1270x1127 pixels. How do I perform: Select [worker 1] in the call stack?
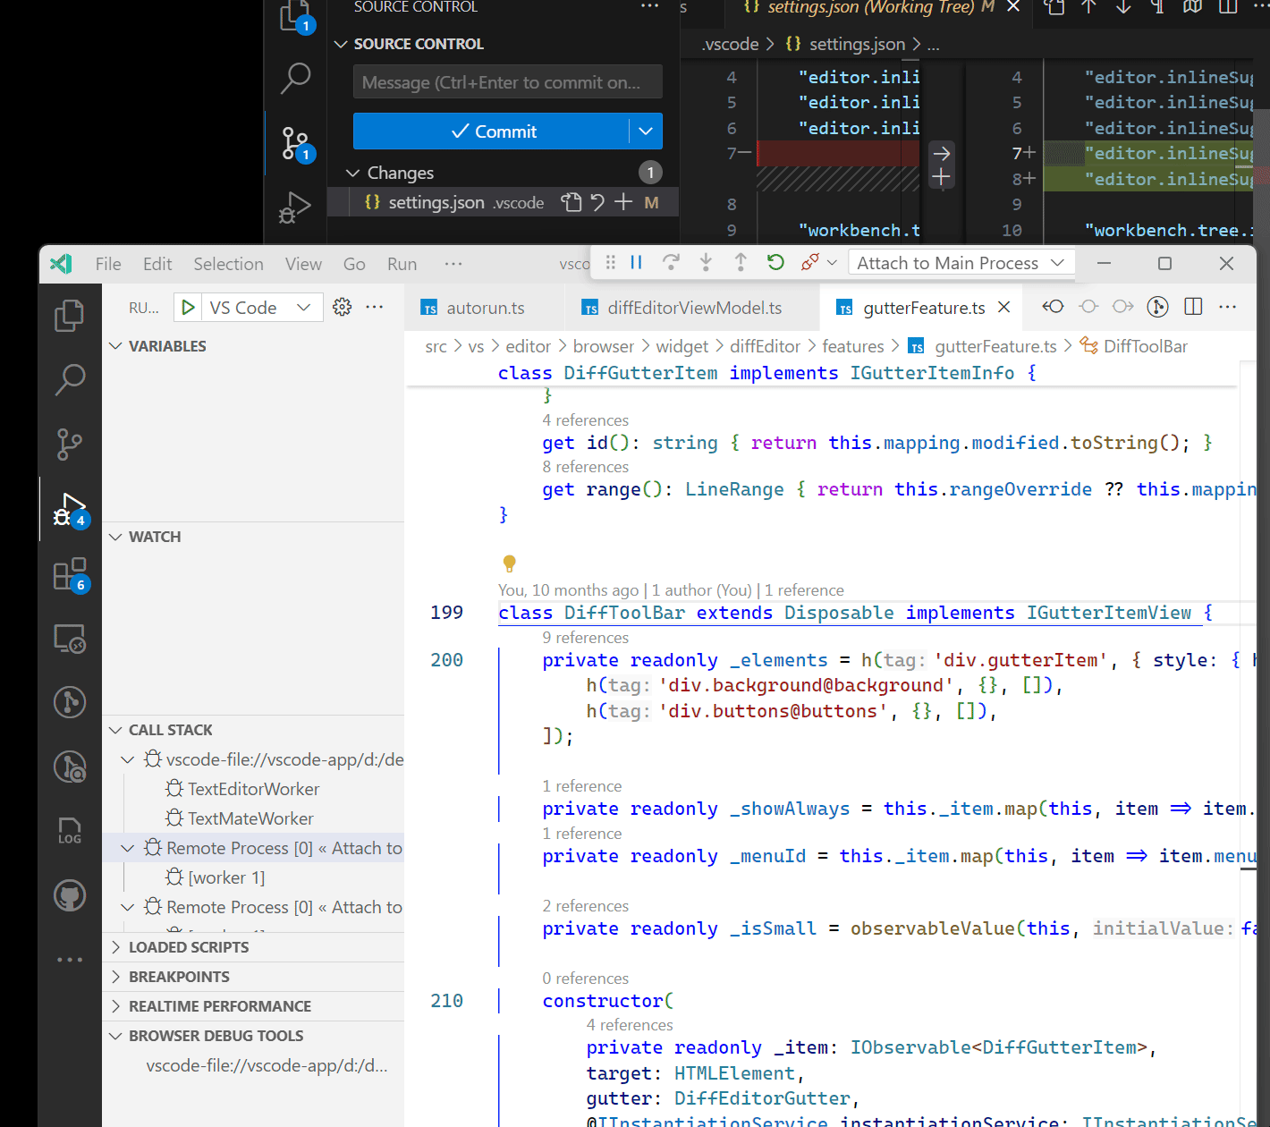[253, 877]
